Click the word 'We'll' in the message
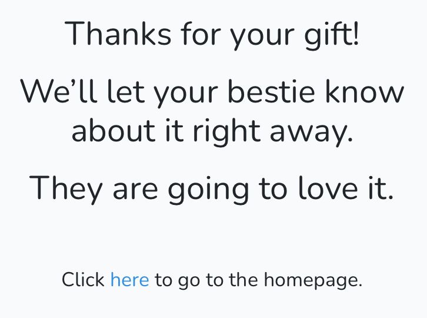The image size is (427, 318). coord(59,91)
